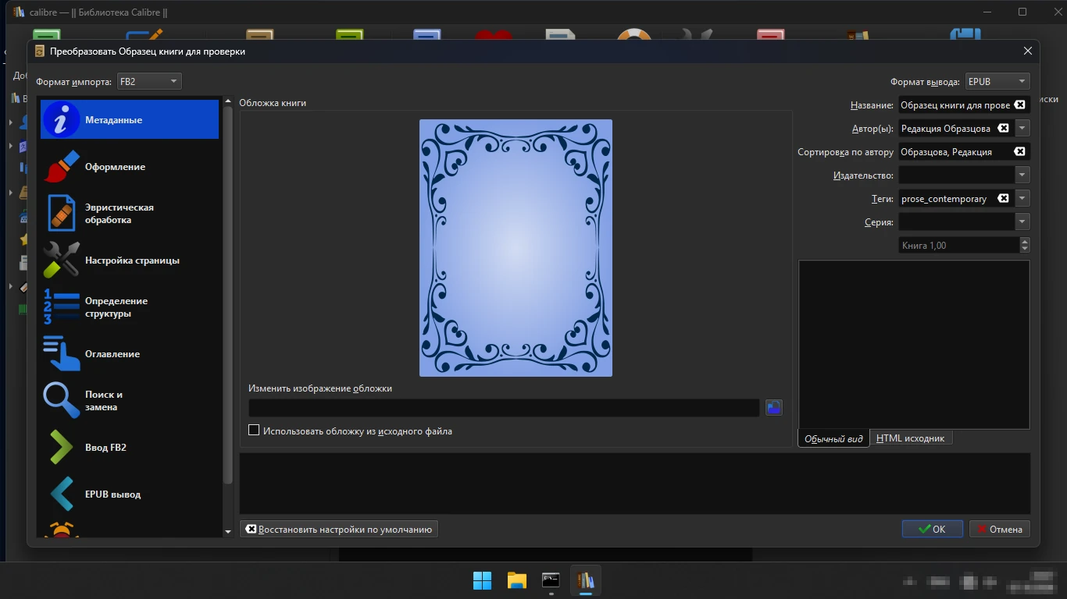Clear the Сортировка по автору field
Viewport: 1067px width, 599px height.
click(1019, 151)
